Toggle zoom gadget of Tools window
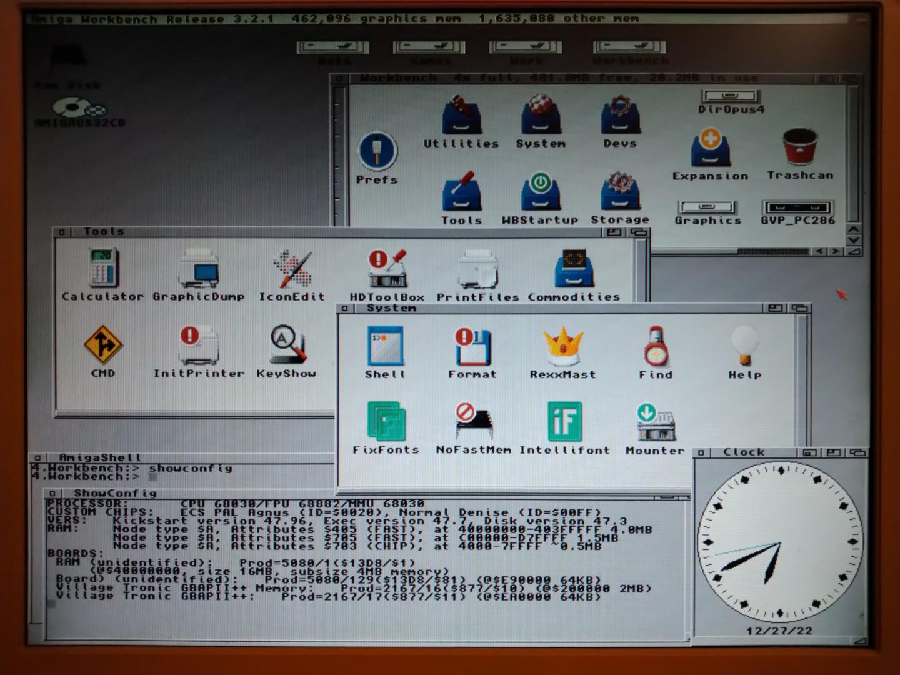Image resolution: width=900 pixels, height=675 pixels. tap(614, 232)
